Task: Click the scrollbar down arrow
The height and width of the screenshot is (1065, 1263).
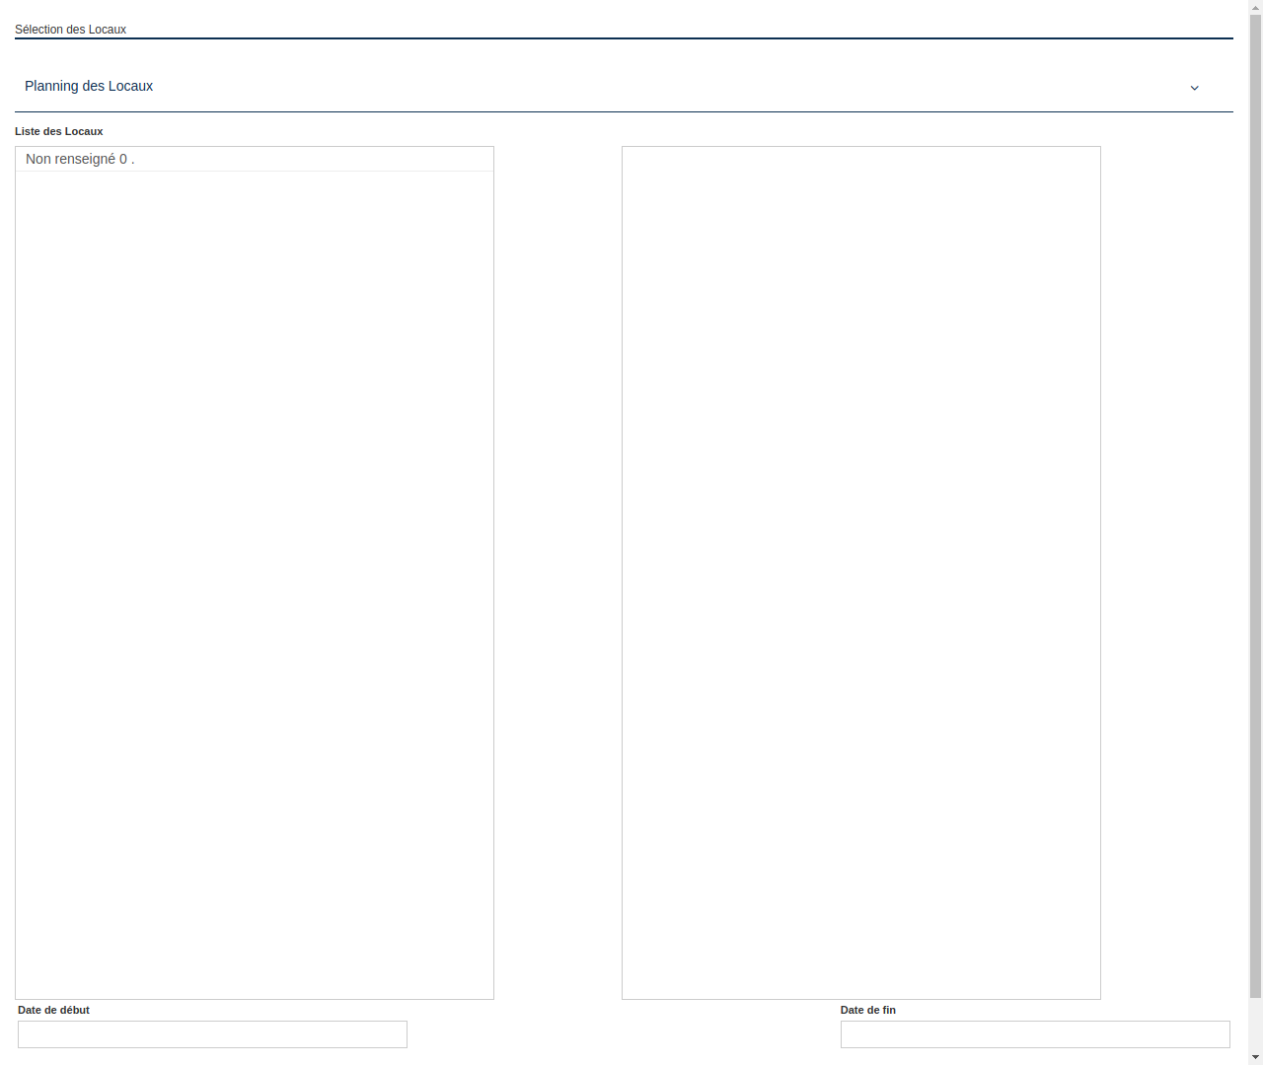Action: point(1255,1058)
